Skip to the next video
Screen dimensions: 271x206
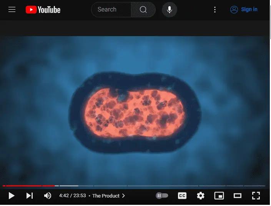coord(30,196)
